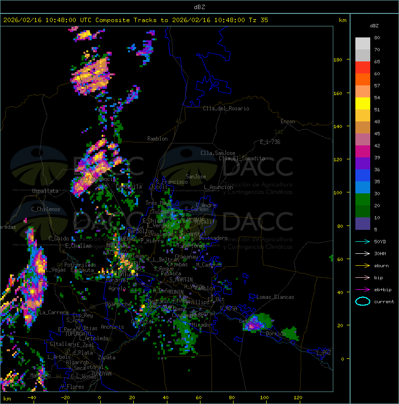Click the 'V_Flores' place label

tap(72, 387)
